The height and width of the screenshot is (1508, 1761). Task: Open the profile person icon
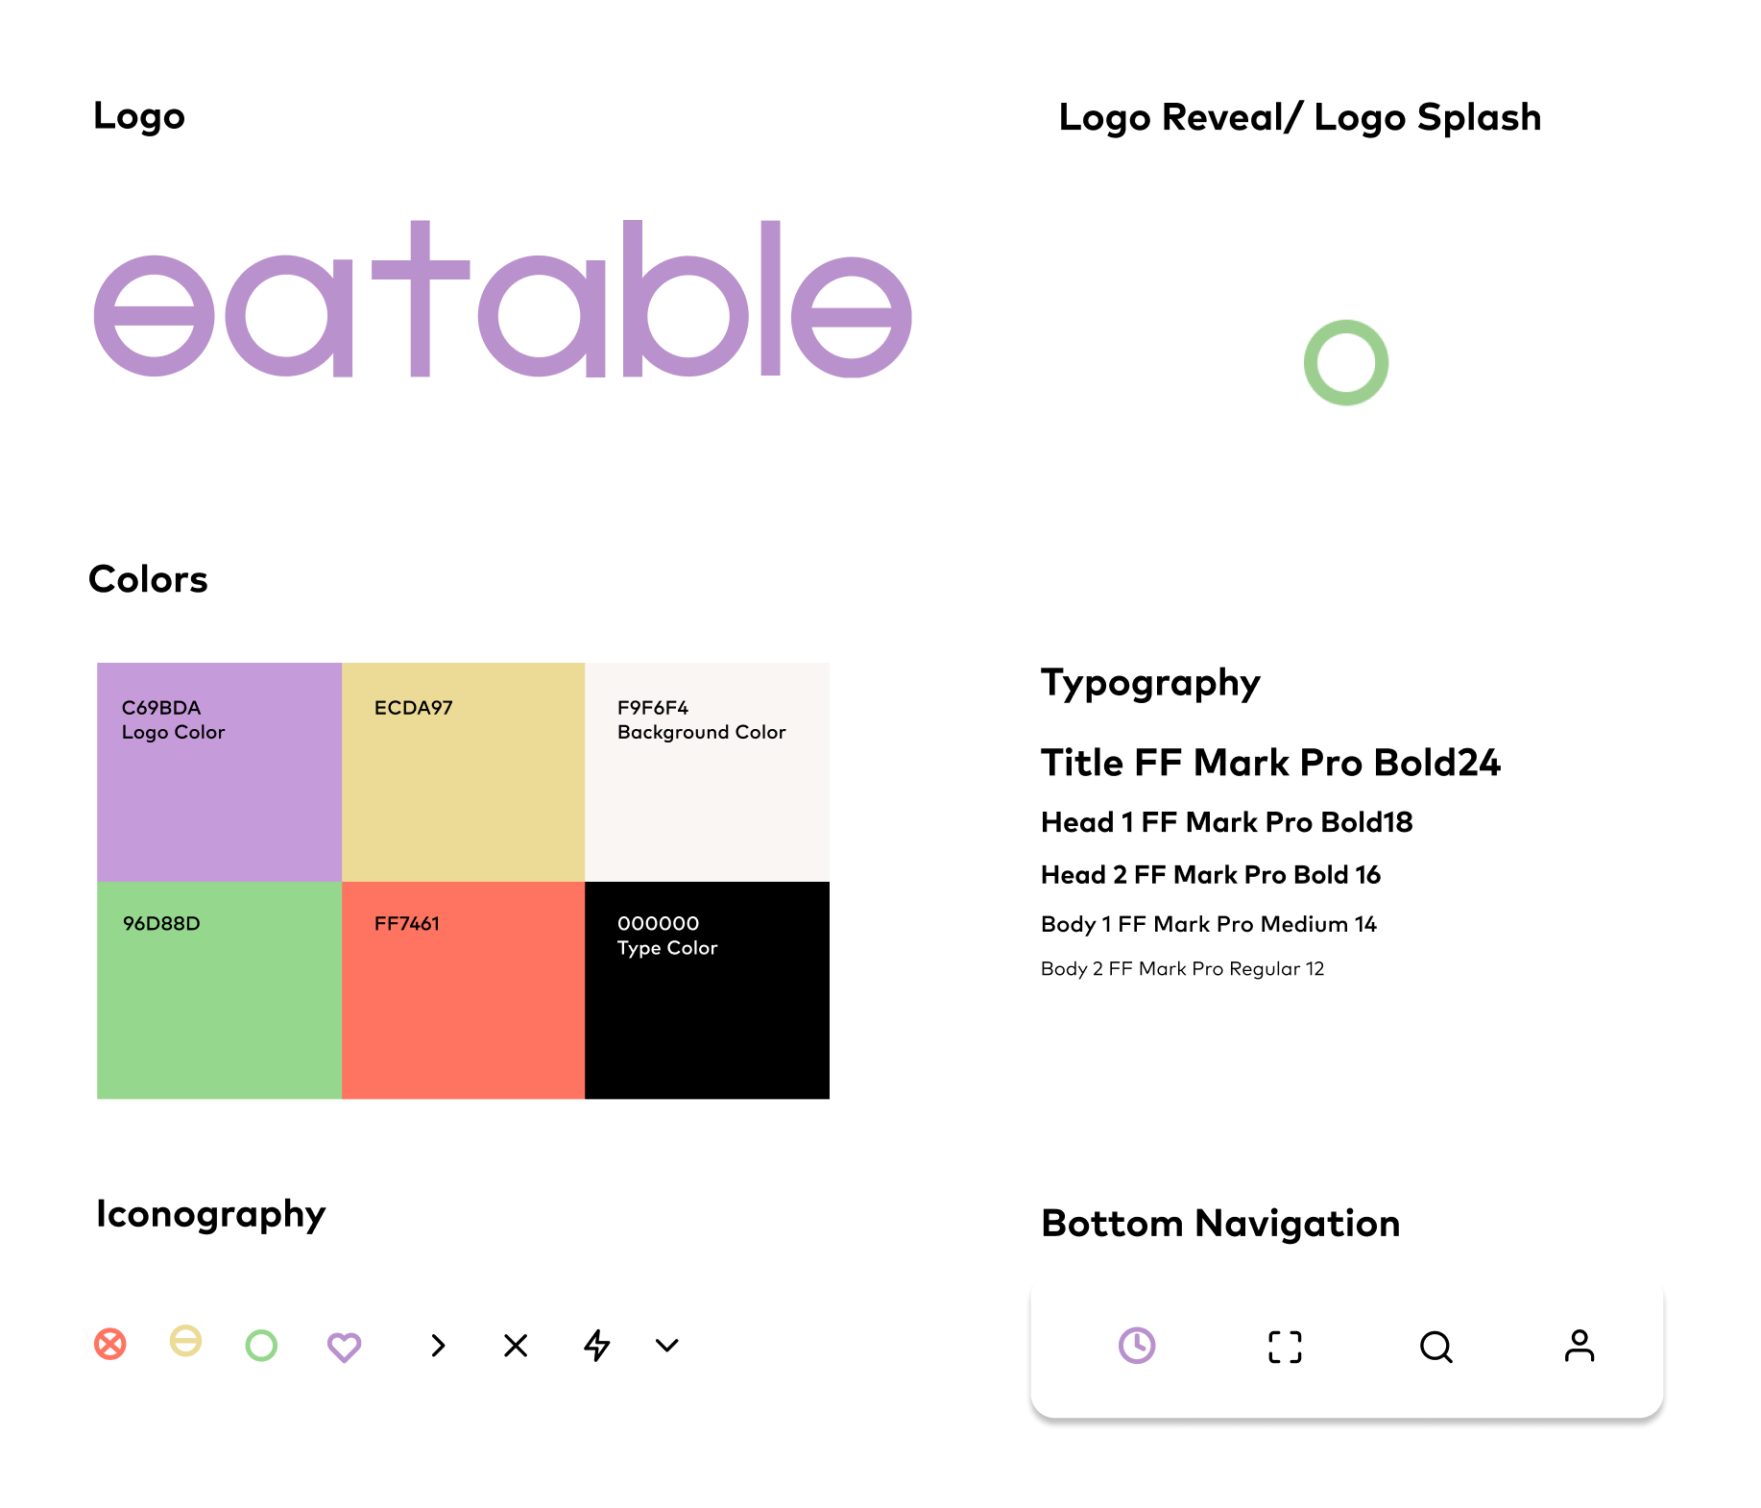[x=1580, y=1346]
